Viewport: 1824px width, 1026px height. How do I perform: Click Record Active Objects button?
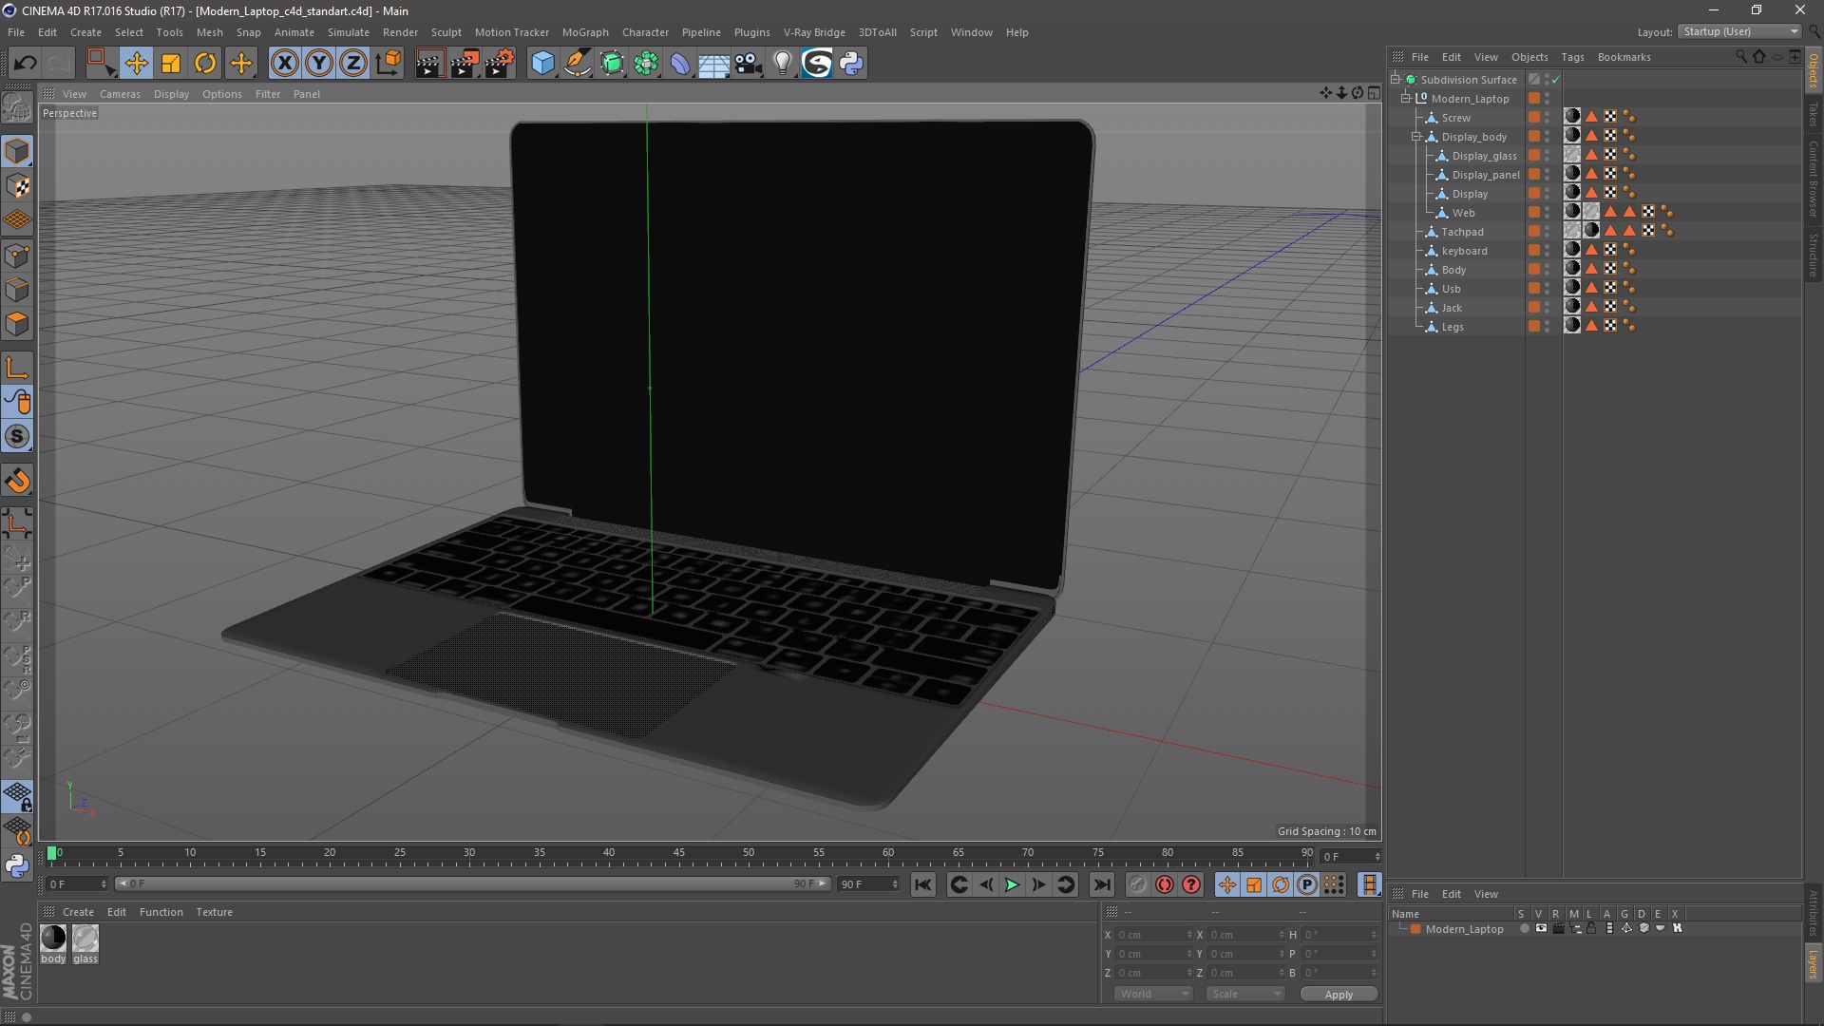[x=1137, y=885]
